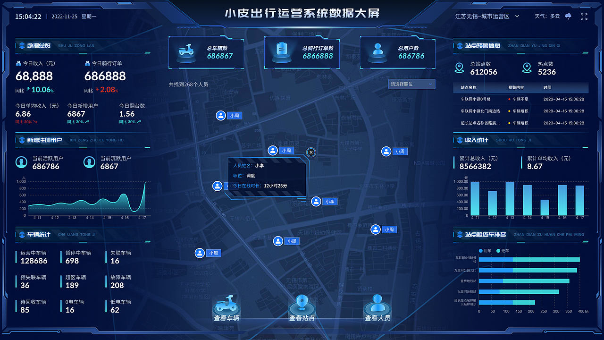Click the 预失联车辆 value 36
The width and height of the screenshot is (604, 340).
tap(25, 285)
